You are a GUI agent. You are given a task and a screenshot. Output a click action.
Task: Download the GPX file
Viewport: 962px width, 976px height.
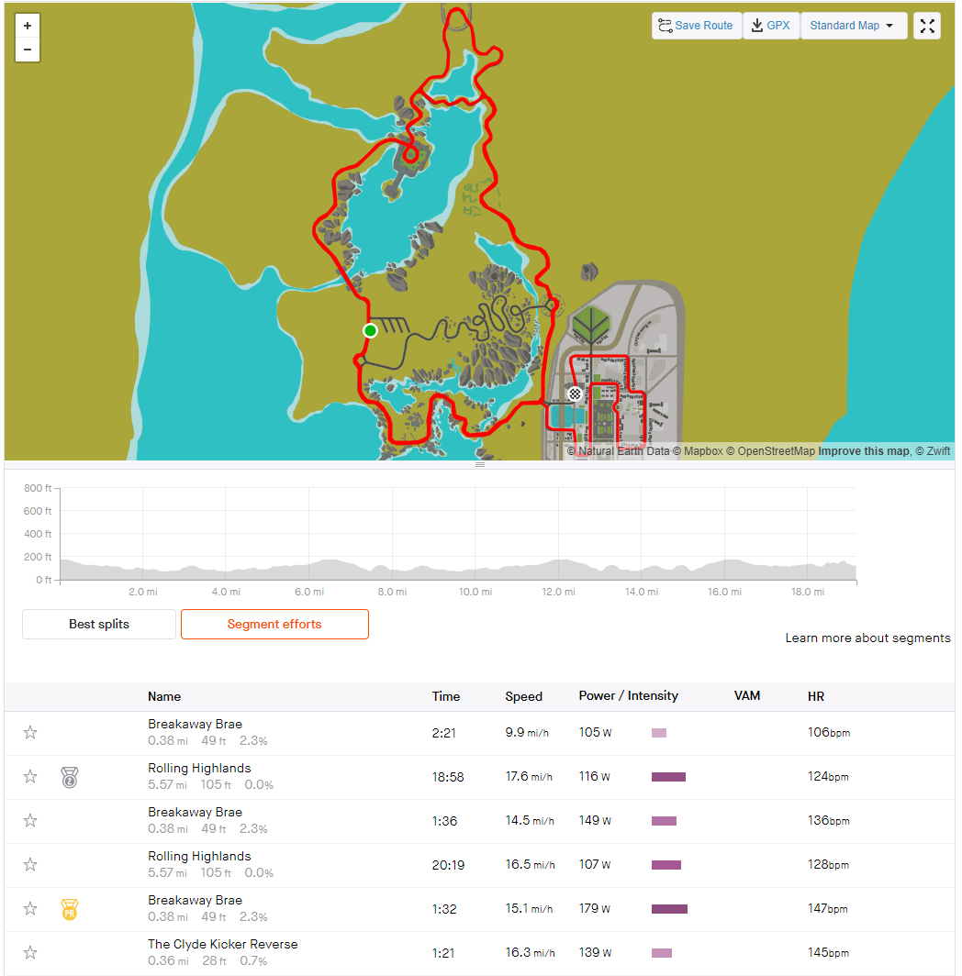point(771,26)
